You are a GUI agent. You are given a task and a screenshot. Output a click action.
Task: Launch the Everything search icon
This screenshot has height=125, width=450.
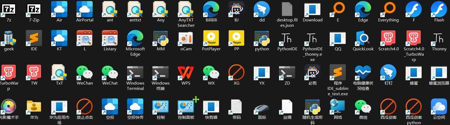point(388,9)
